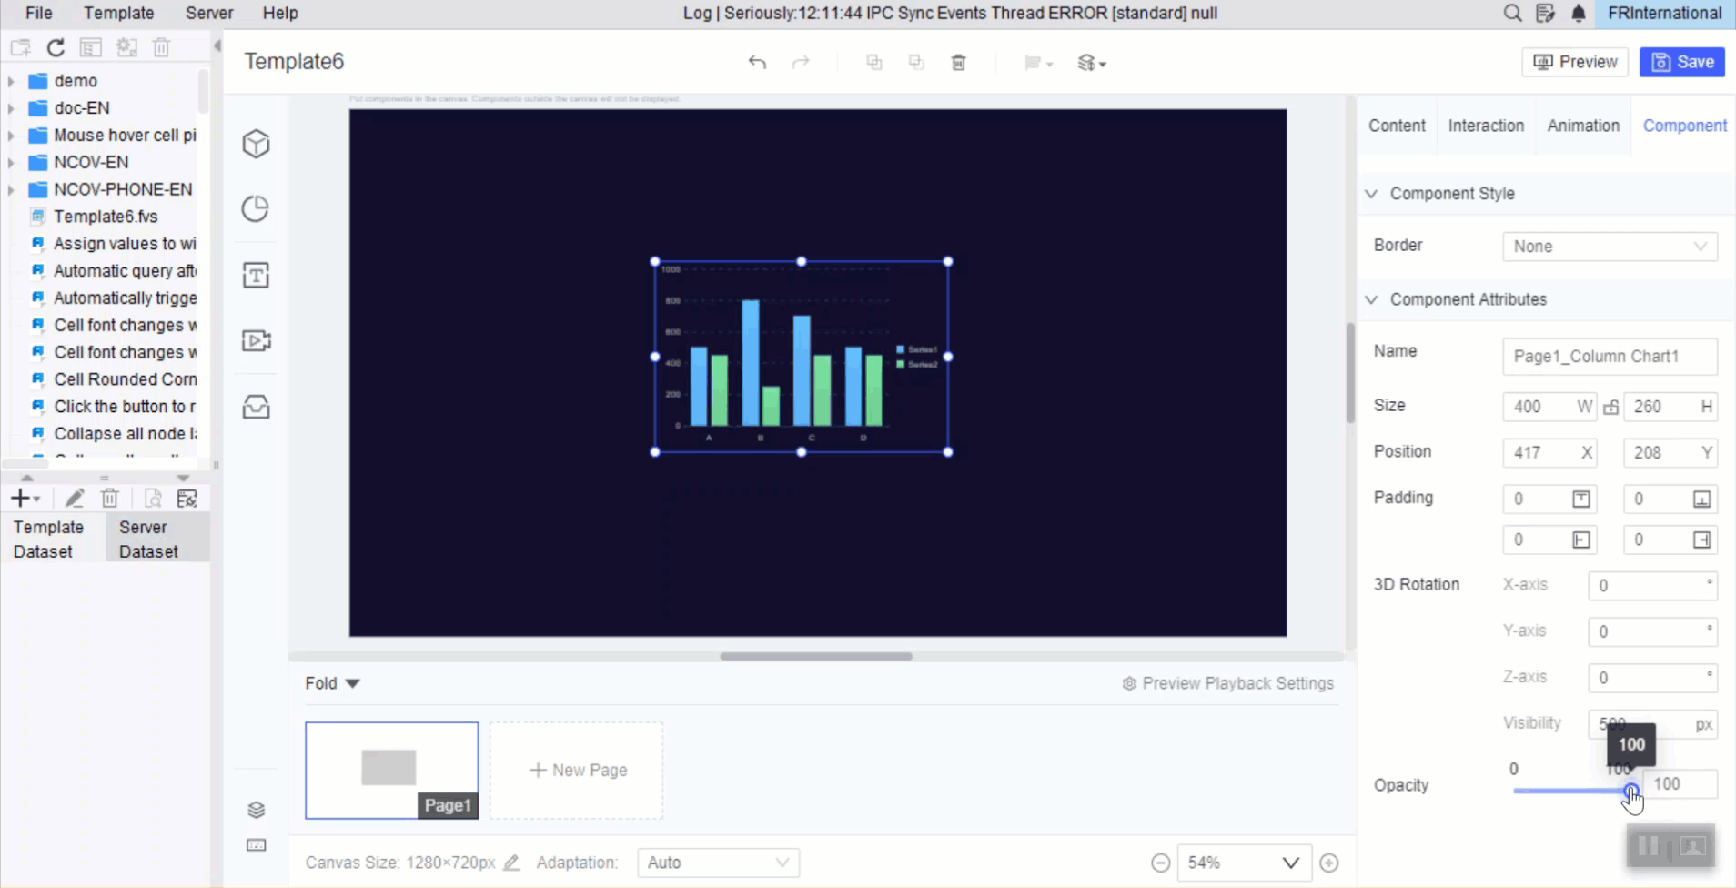Click the plus zoom-in icon

[1329, 863]
